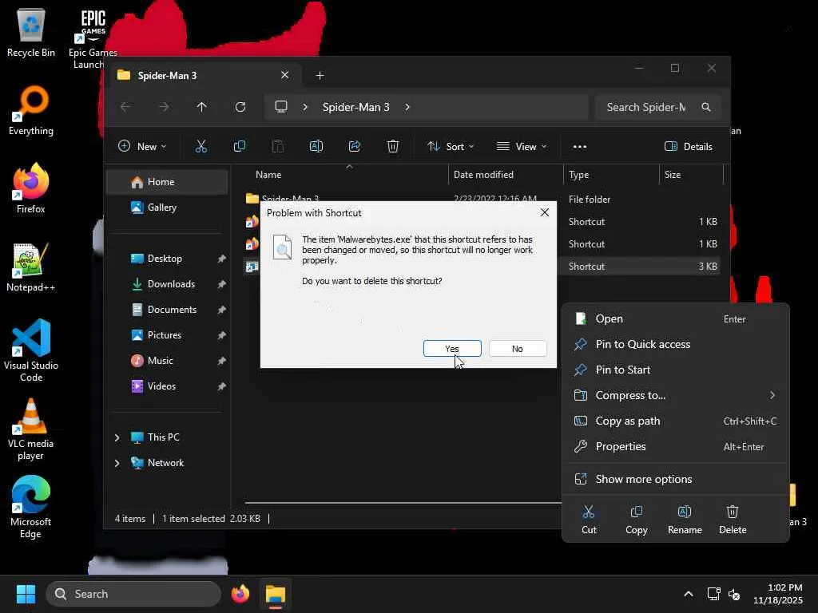The height and width of the screenshot is (613, 818).
Task: Select the Everything desktop shortcut
Action: coord(31,110)
